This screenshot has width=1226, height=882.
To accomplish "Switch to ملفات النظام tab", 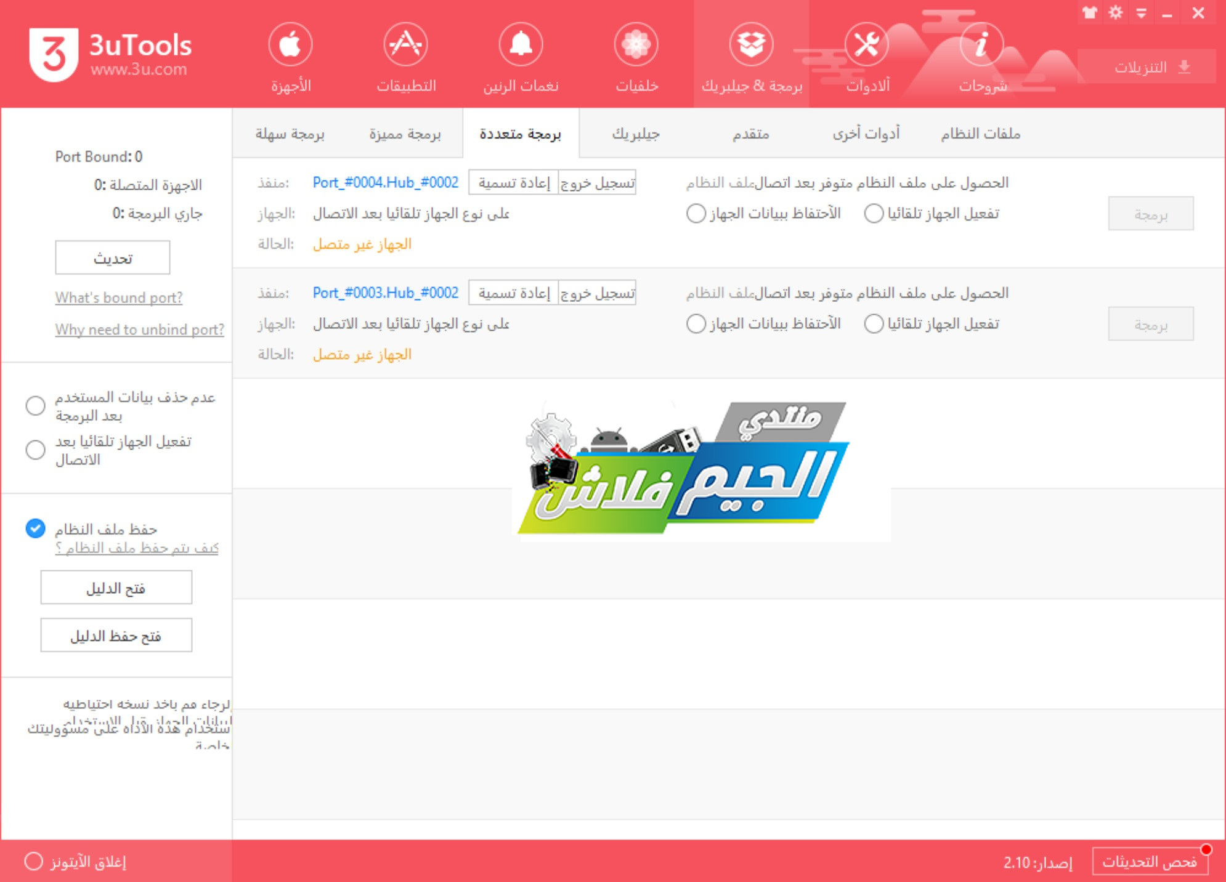I will 981,134.
